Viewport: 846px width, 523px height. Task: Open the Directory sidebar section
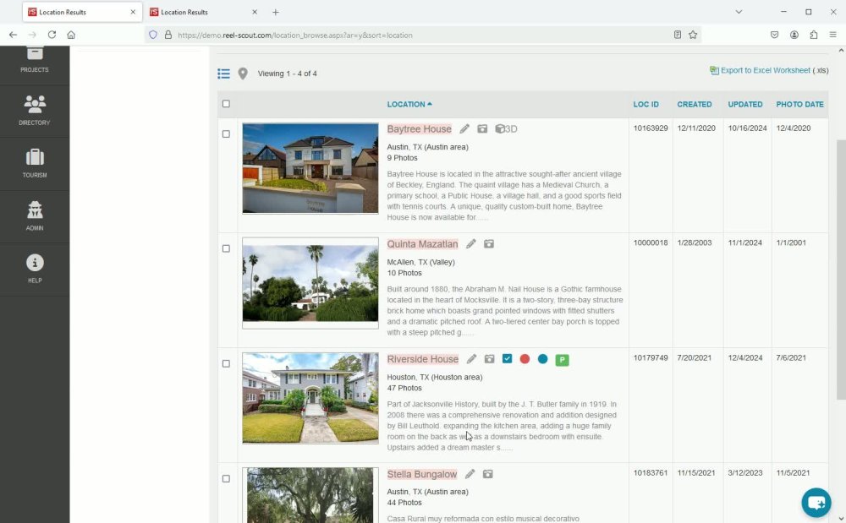coord(35,111)
